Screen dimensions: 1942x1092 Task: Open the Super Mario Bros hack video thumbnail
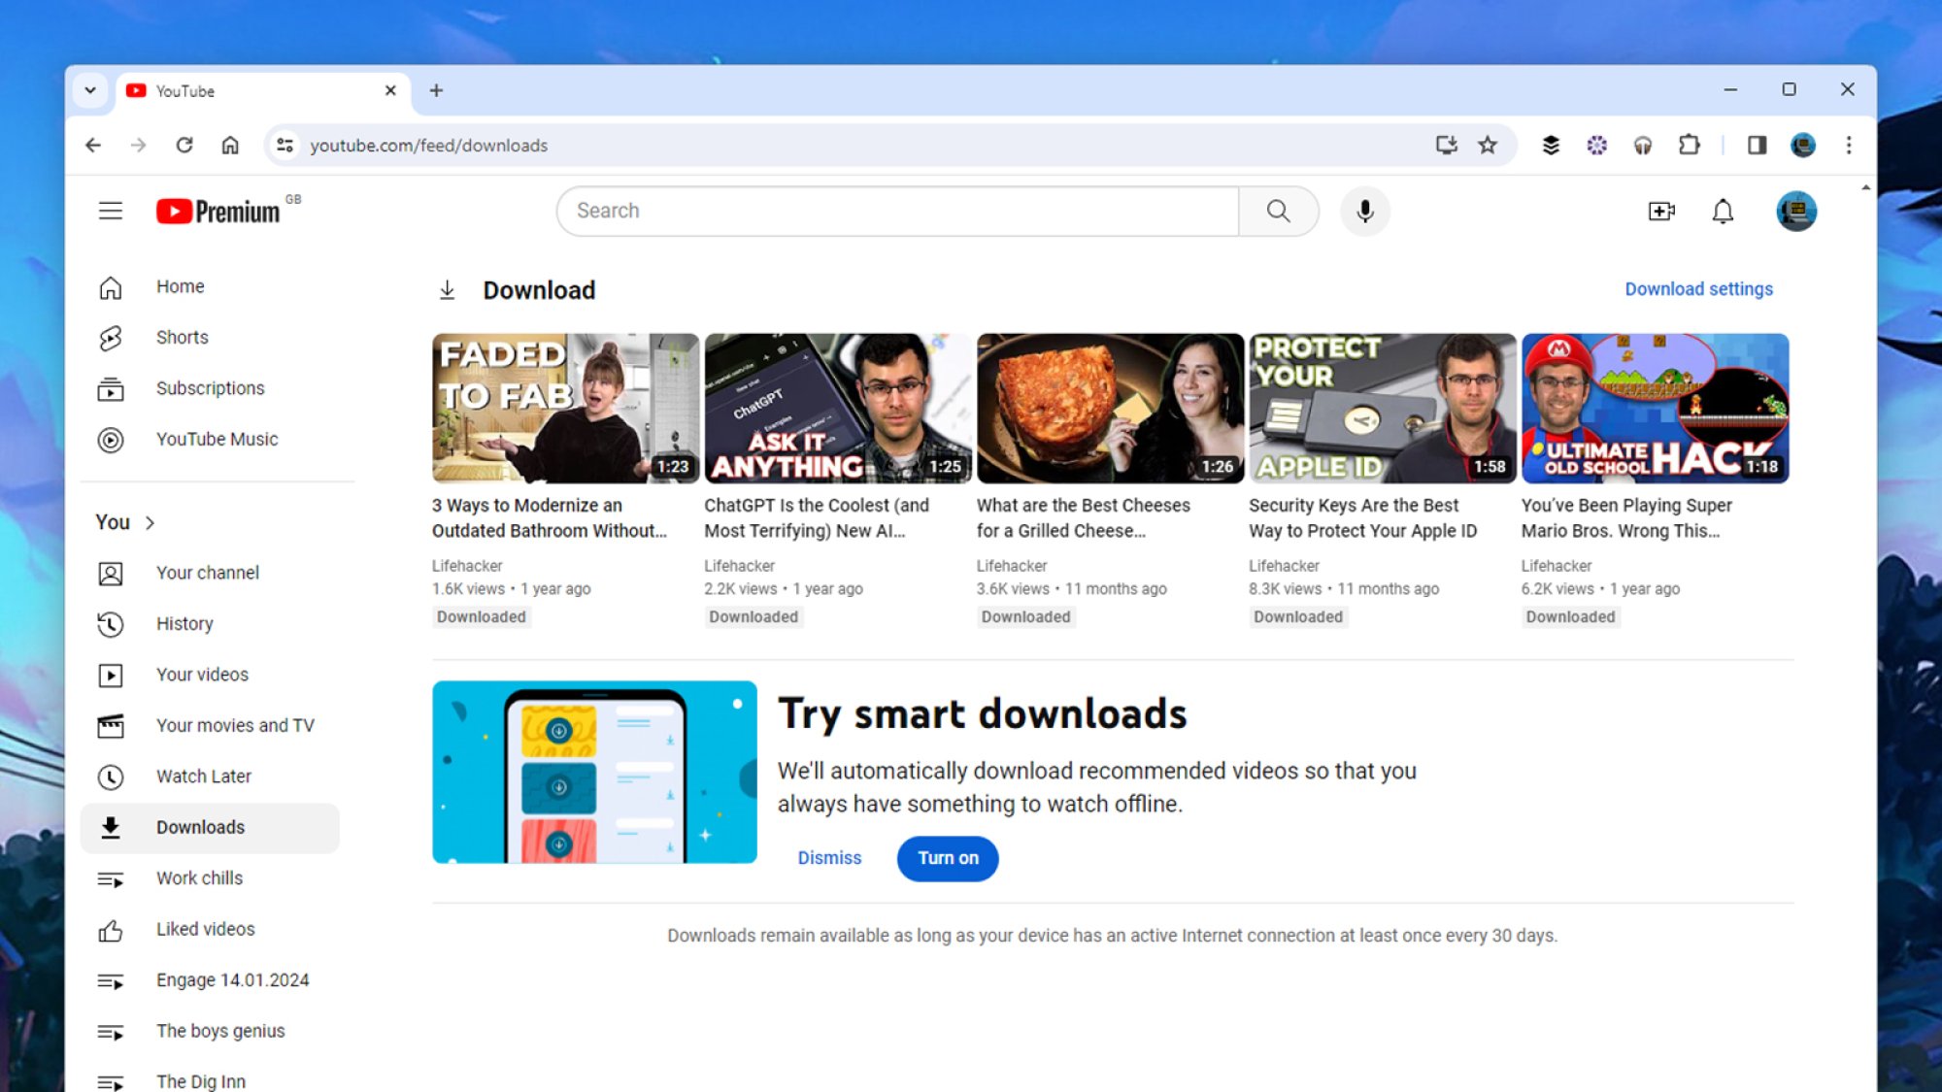1655,408
